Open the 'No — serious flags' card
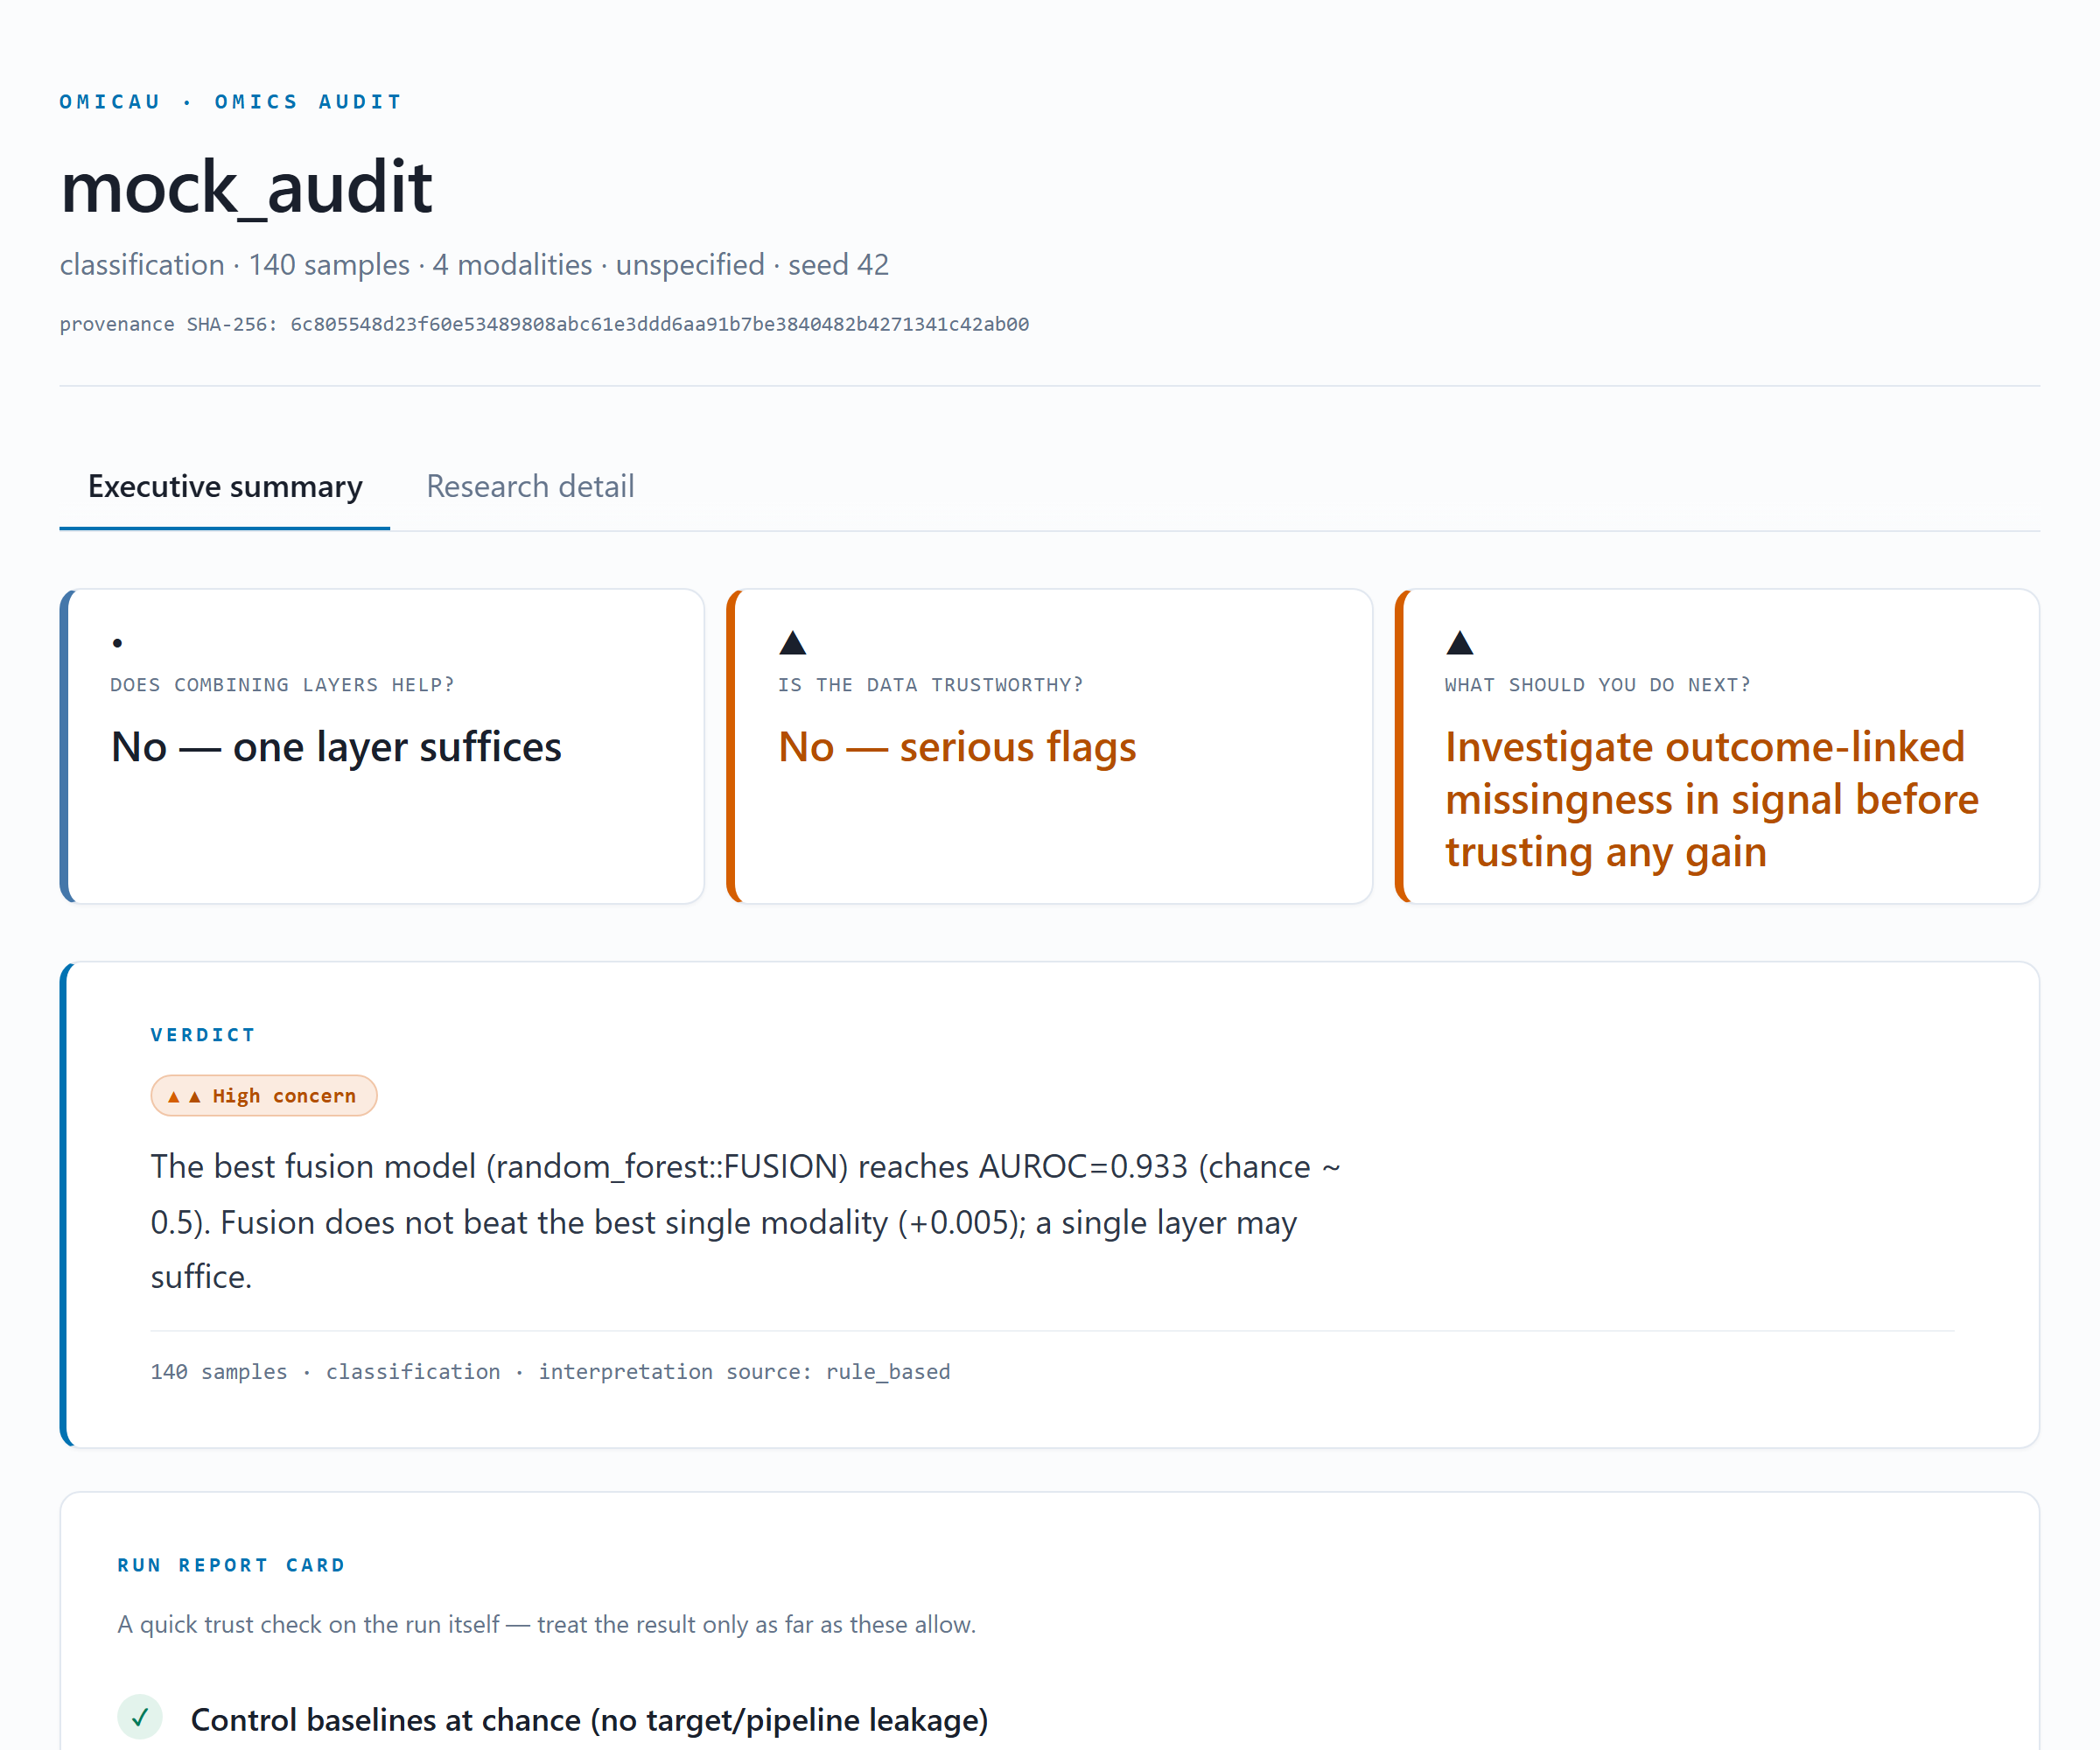2100x1750 pixels. pyautogui.click(x=1049, y=746)
